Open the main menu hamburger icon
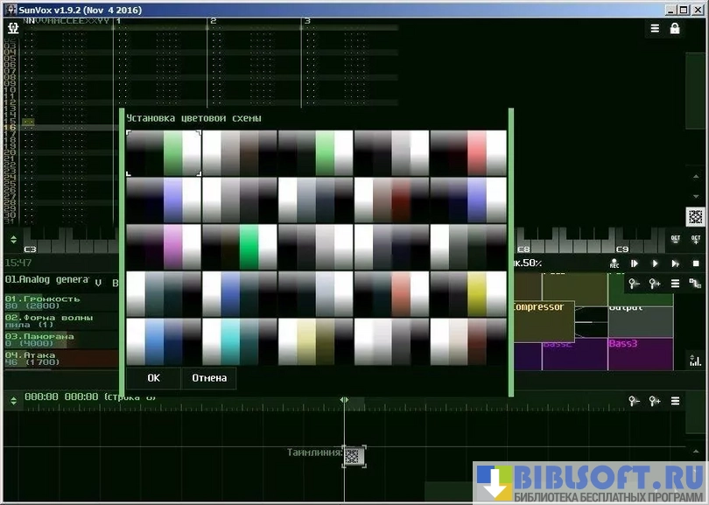 click(x=655, y=28)
